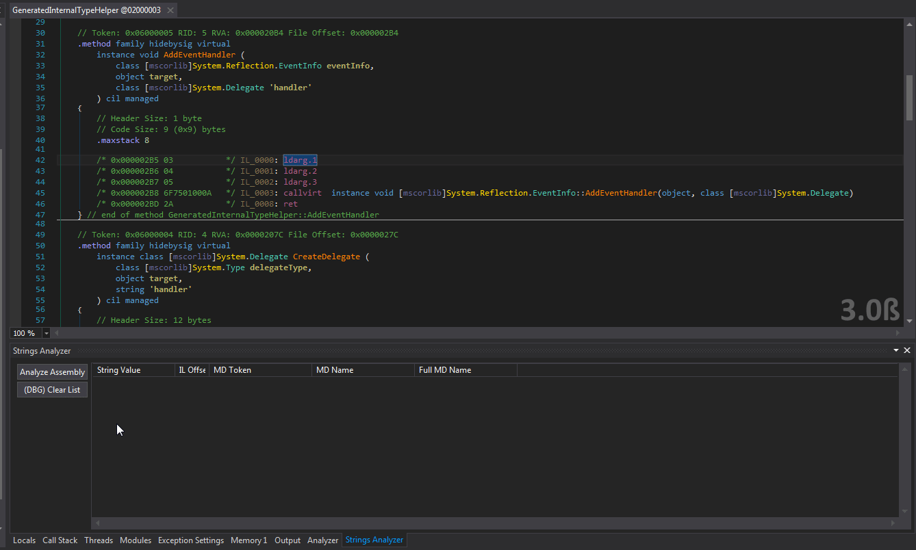The image size is (916, 550).
Task: Click the (DBG) Clear List button
Action: (52, 389)
